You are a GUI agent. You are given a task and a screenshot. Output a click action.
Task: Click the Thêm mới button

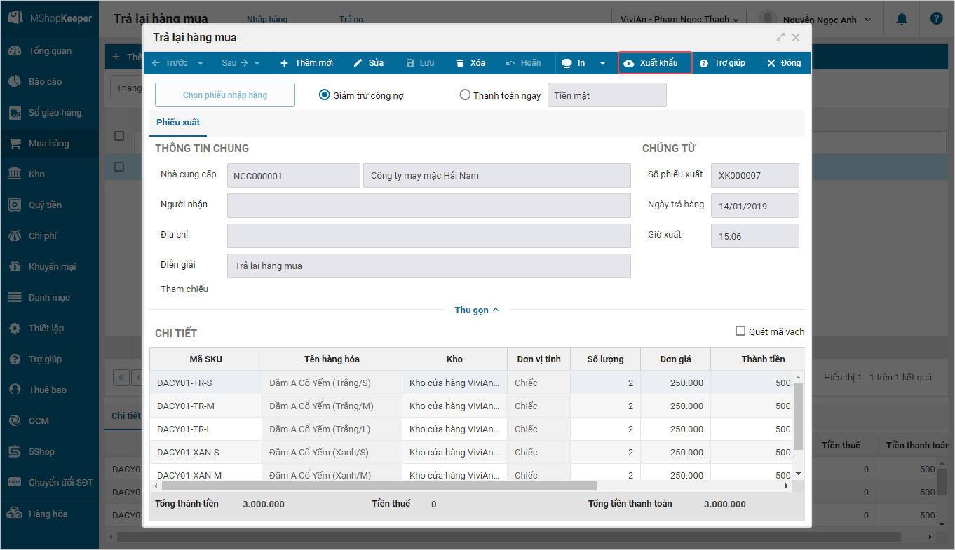pyautogui.click(x=306, y=63)
